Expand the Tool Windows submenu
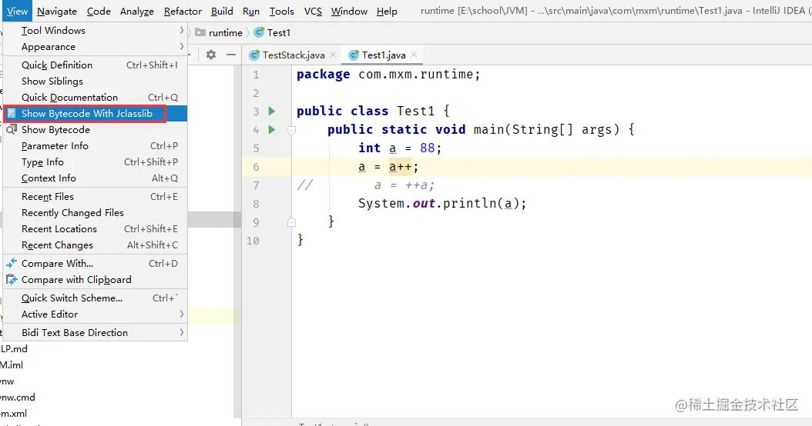 (96, 31)
